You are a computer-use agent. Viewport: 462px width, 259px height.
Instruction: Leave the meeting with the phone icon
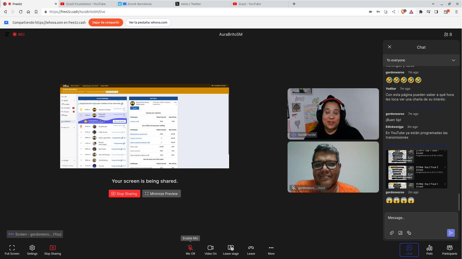(251, 250)
